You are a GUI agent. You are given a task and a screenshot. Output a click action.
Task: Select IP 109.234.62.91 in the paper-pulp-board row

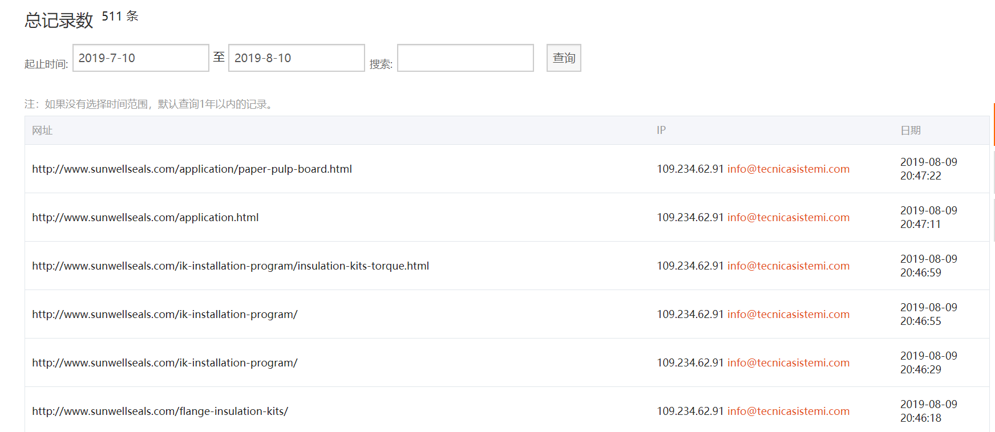(x=690, y=169)
